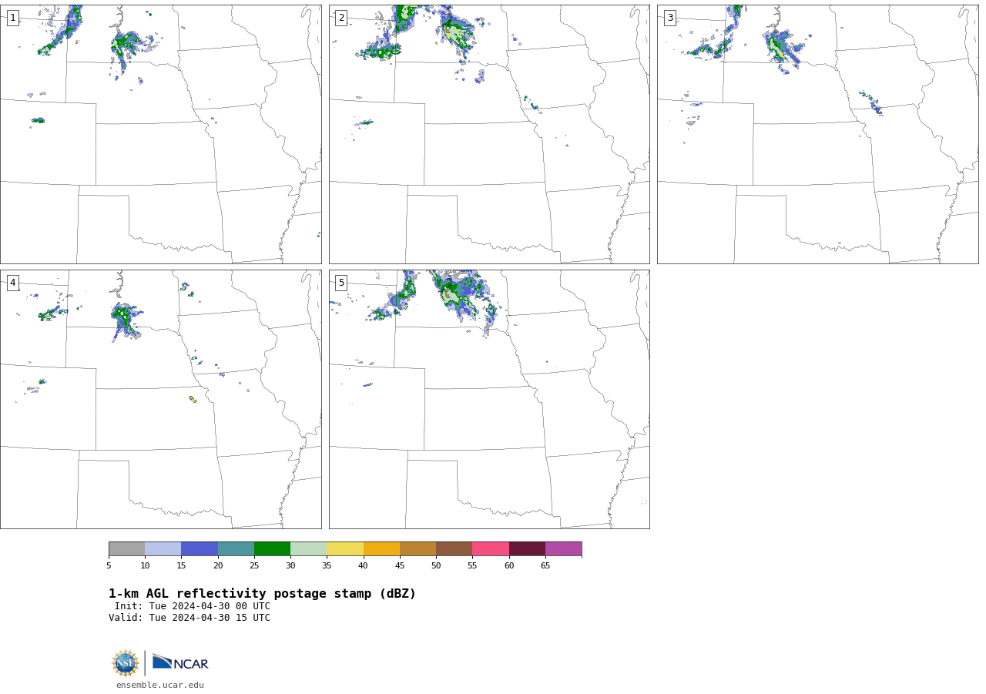
Task: Click the number label 3 on third panel
Action: coord(669,18)
